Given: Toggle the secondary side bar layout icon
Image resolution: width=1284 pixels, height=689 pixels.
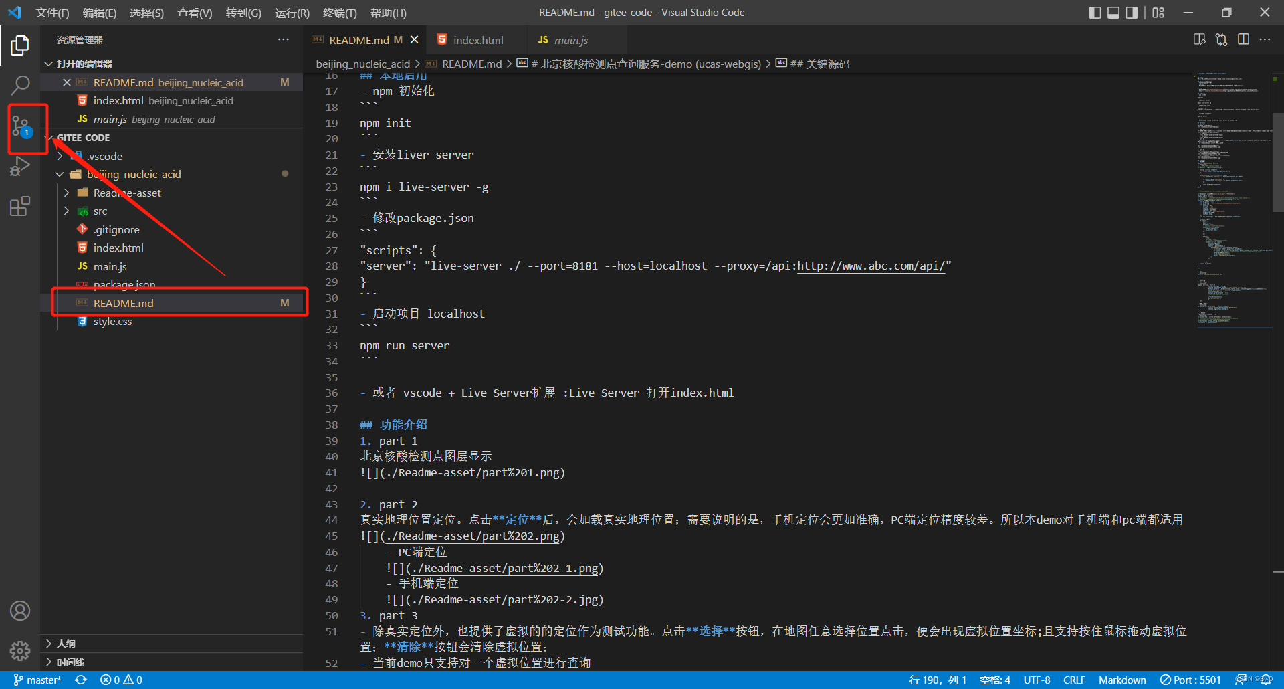Looking at the screenshot, I should [1132, 13].
